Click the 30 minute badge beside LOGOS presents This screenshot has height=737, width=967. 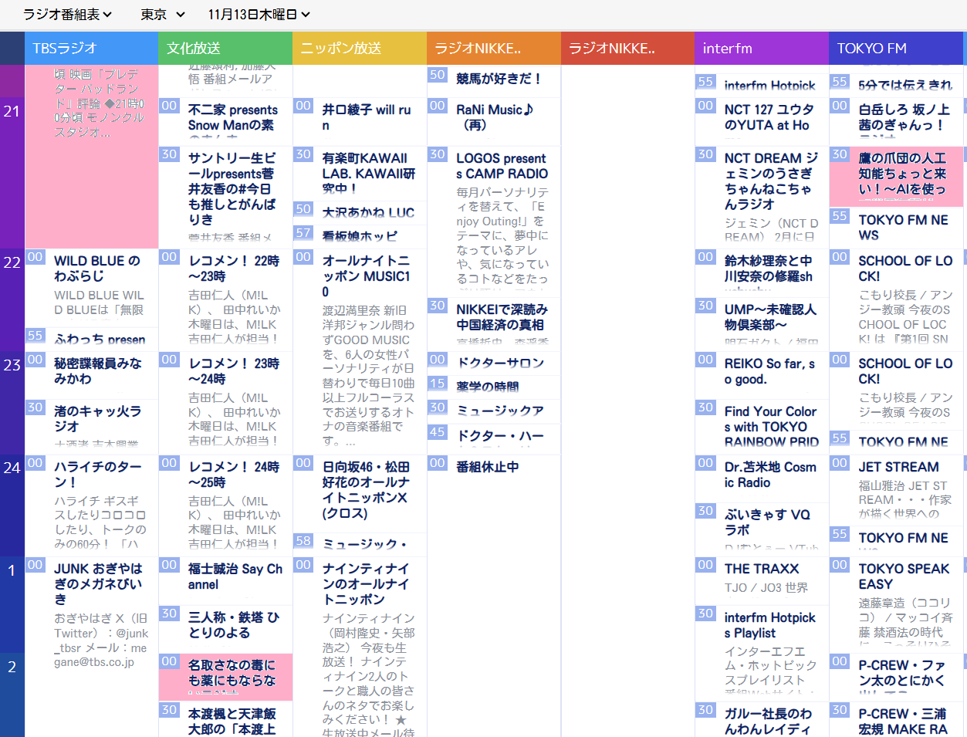pos(437,154)
